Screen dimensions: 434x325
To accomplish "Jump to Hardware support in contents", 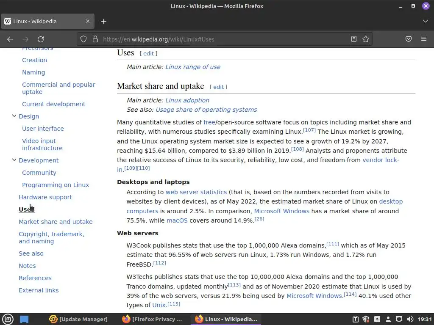I will (x=45, y=197).
